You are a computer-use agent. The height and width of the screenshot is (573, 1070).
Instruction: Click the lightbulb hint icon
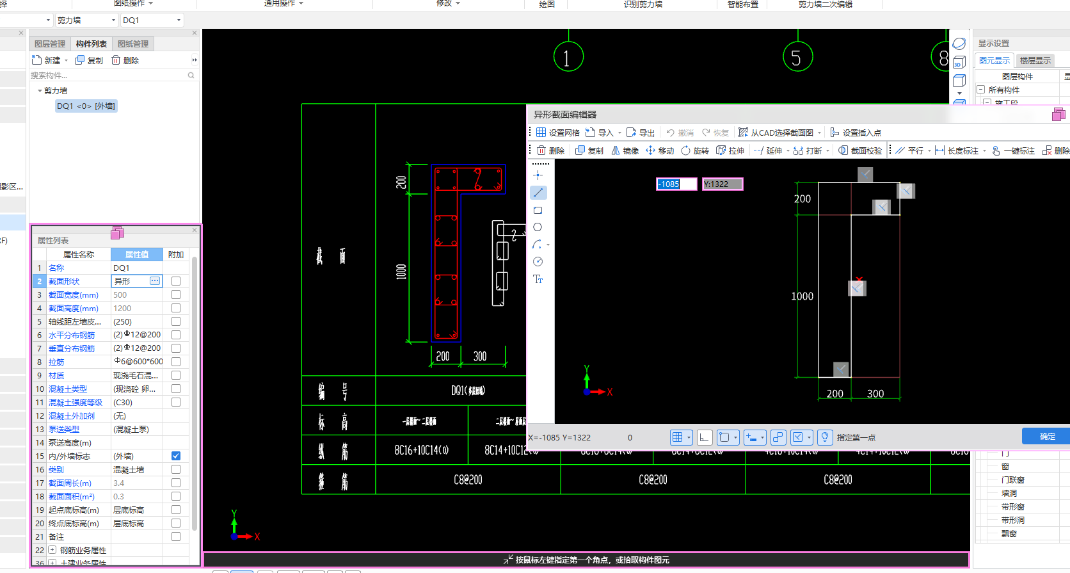[x=825, y=437]
